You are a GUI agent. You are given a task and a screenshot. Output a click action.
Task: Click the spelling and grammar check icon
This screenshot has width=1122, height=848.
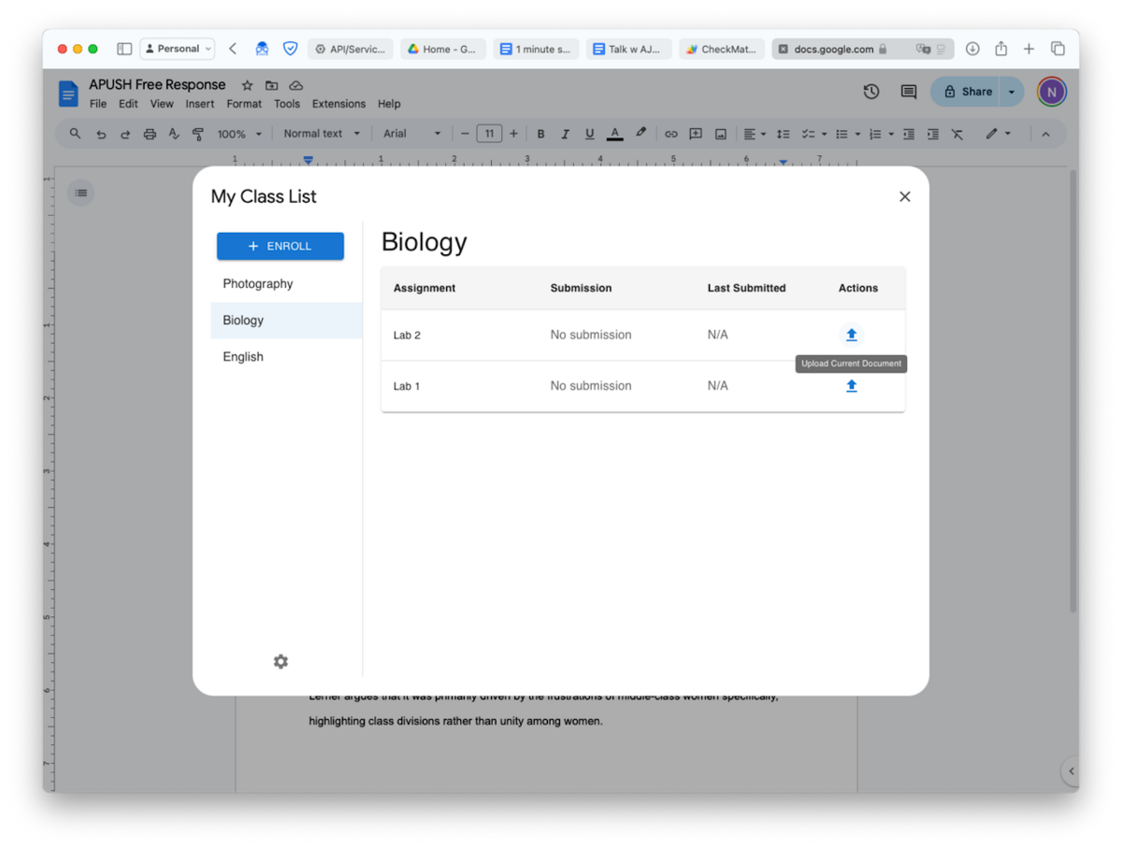point(174,134)
